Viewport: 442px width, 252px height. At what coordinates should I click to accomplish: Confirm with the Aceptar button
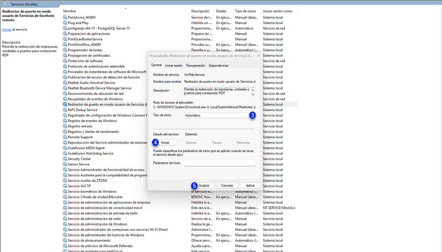click(x=204, y=186)
